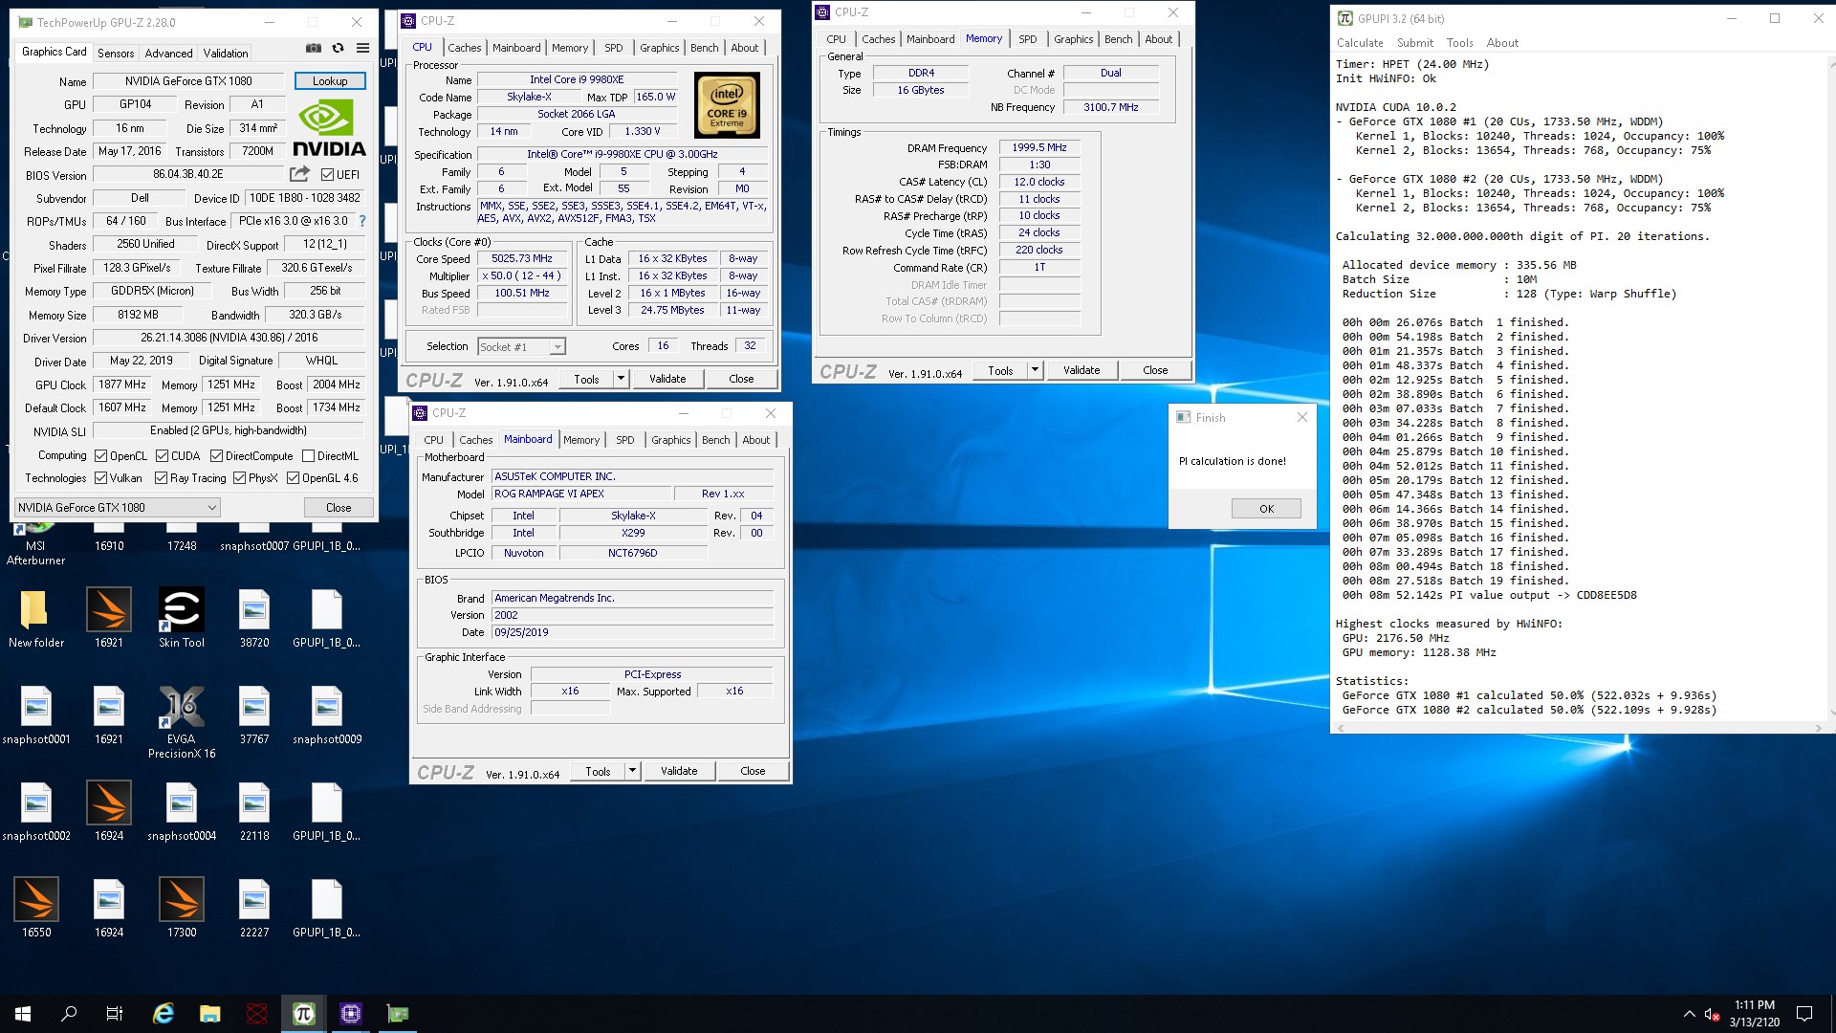Open the Socket #1 selection dropdown
Image resolution: width=1836 pixels, height=1033 pixels.
tap(522, 347)
